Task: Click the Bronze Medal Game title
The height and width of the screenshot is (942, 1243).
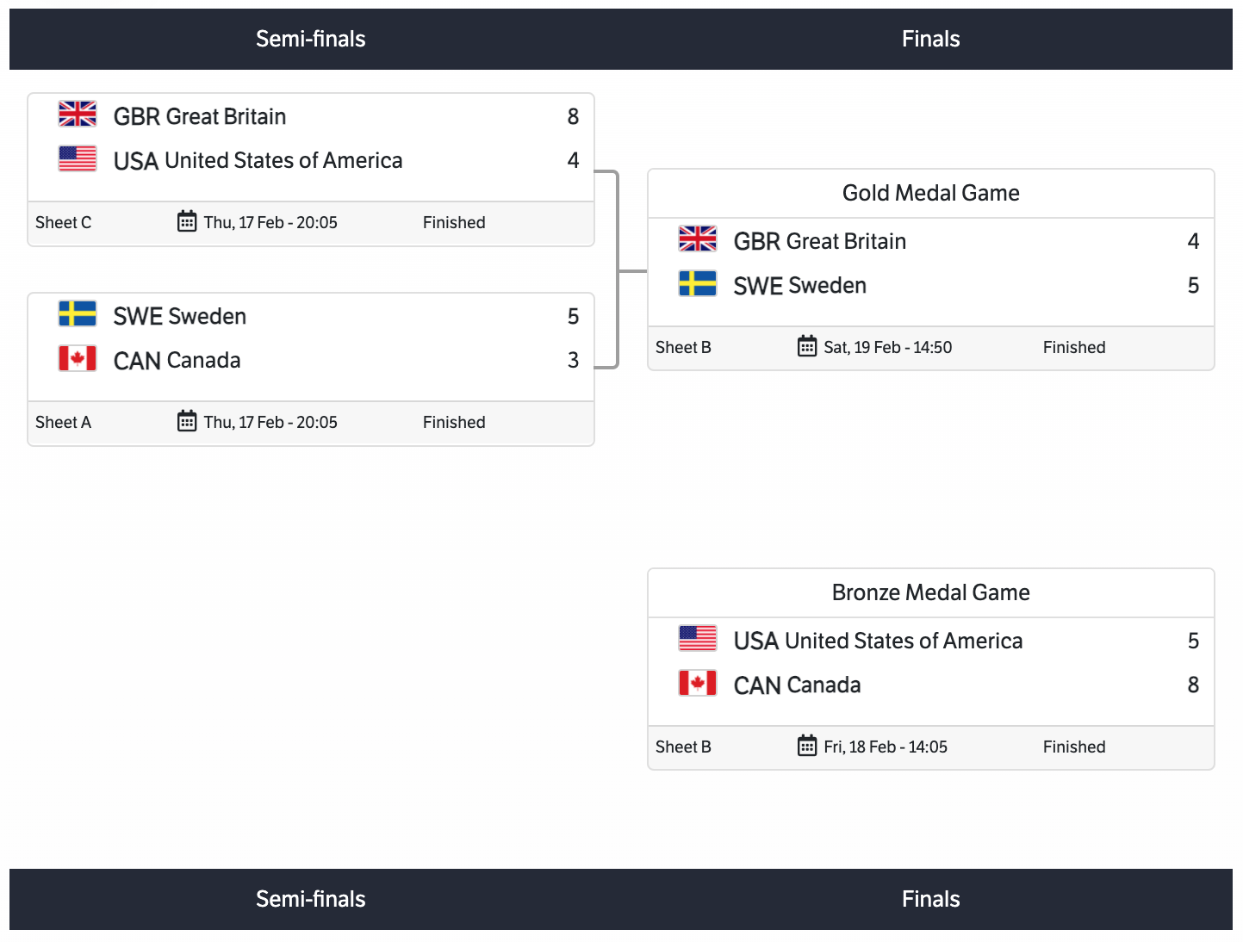Action: pyautogui.click(x=930, y=592)
